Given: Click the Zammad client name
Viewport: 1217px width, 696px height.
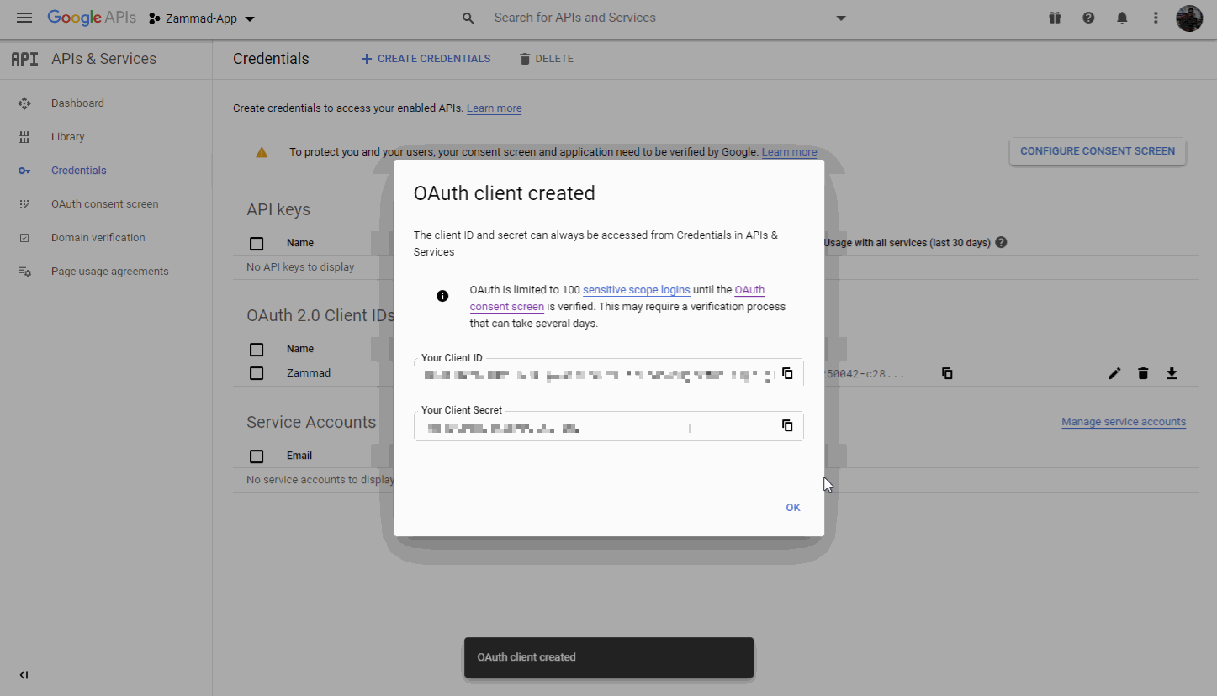Looking at the screenshot, I should pyautogui.click(x=309, y=373).
